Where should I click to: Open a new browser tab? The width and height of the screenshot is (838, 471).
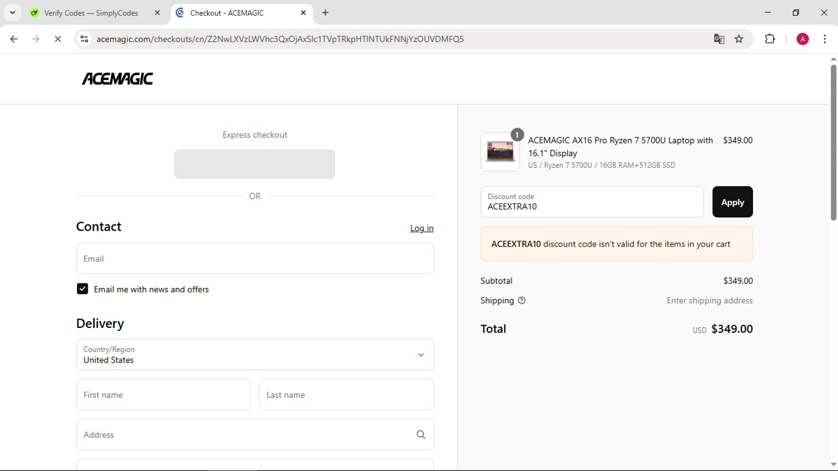pos(325,13)
